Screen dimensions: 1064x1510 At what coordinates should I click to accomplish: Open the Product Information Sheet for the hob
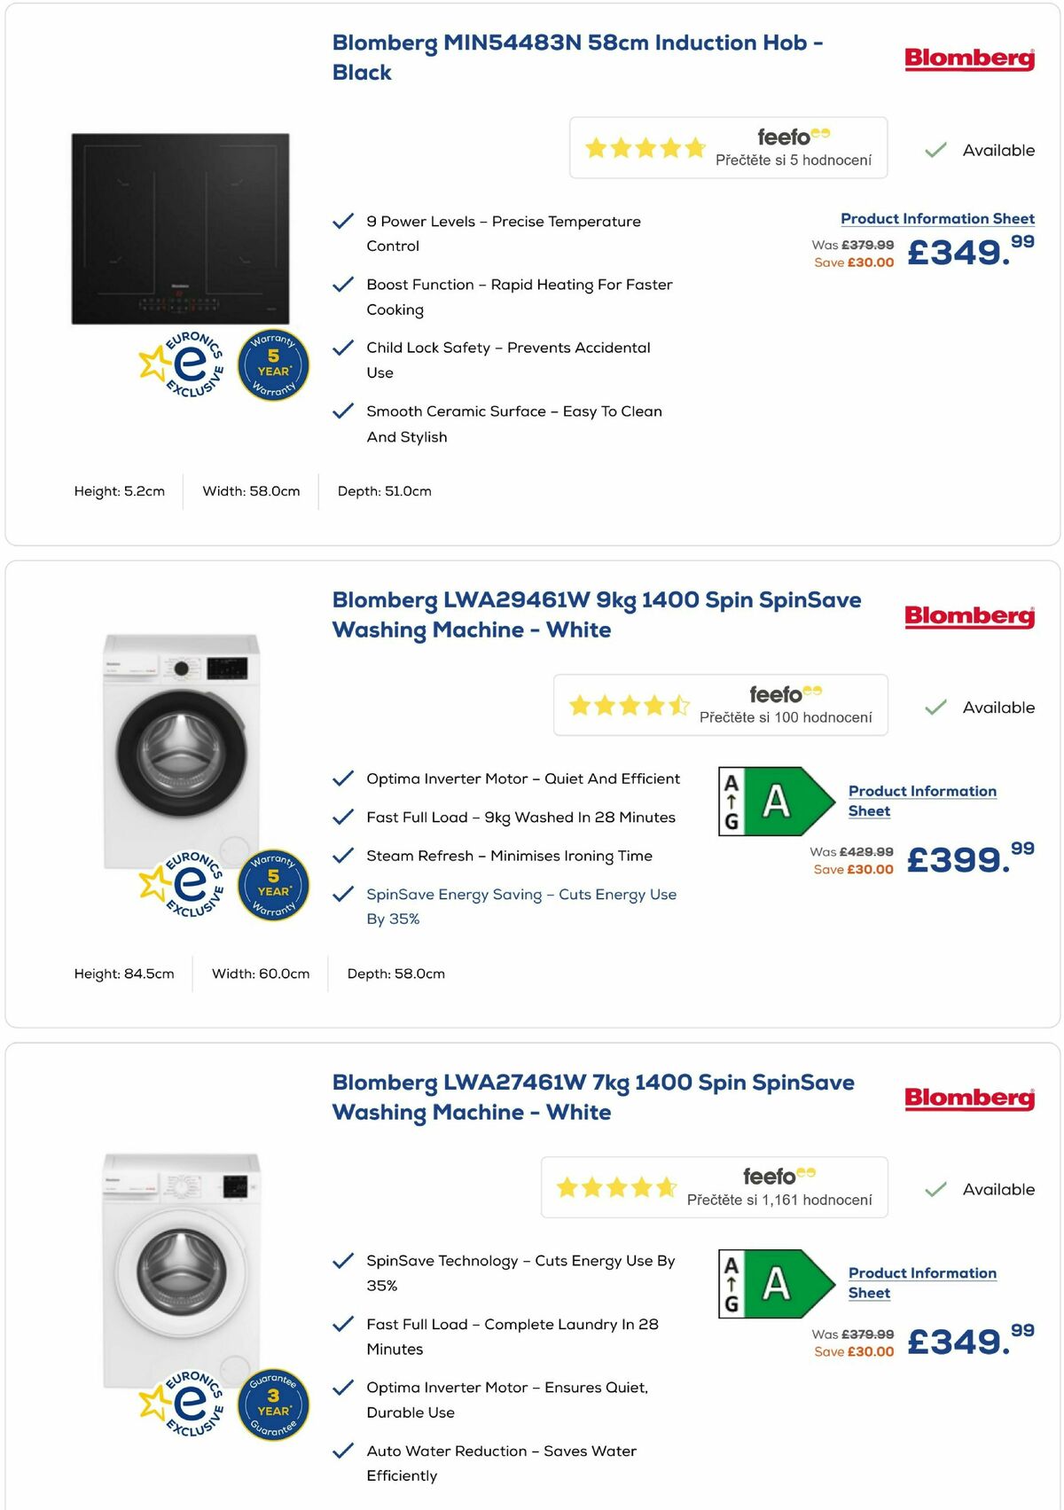[x=937, y=218]
